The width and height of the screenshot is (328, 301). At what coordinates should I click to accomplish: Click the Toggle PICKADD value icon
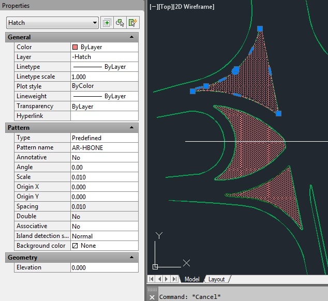click(107, 23)
